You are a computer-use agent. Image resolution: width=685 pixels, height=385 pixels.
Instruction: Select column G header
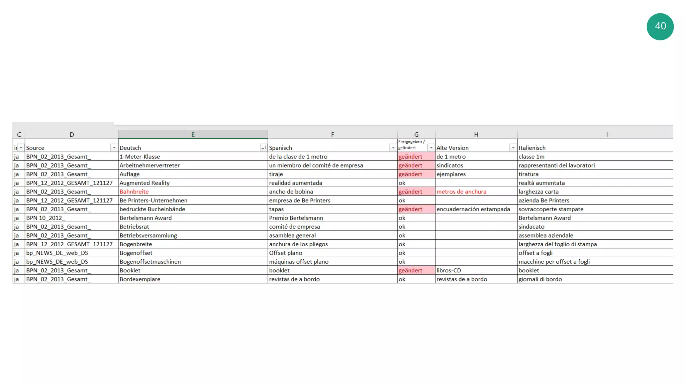(416, 134)
